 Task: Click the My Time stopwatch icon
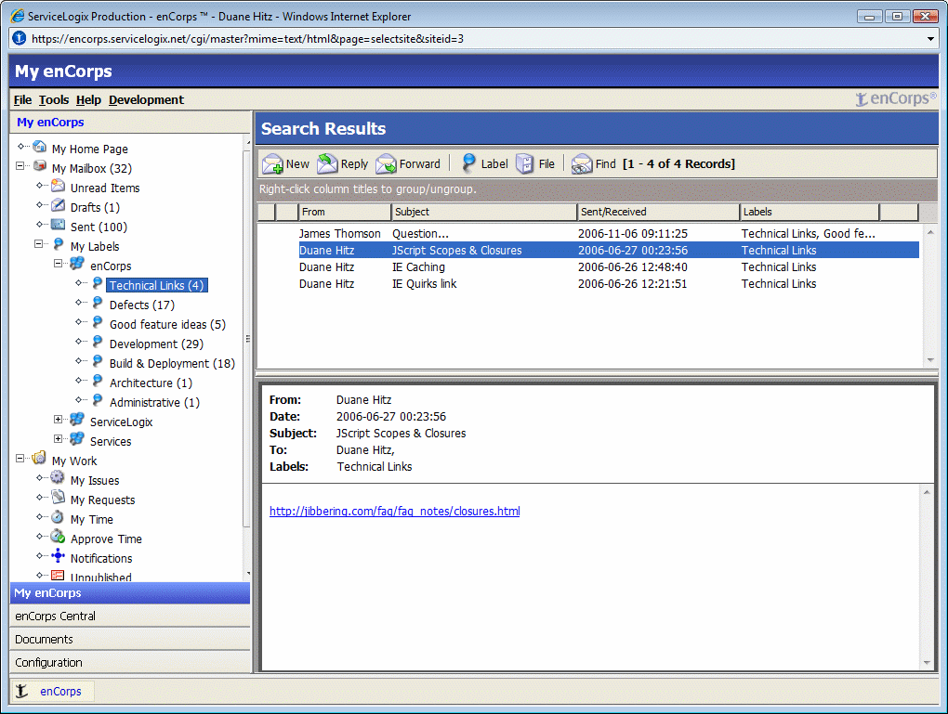(x=58, y=517)
